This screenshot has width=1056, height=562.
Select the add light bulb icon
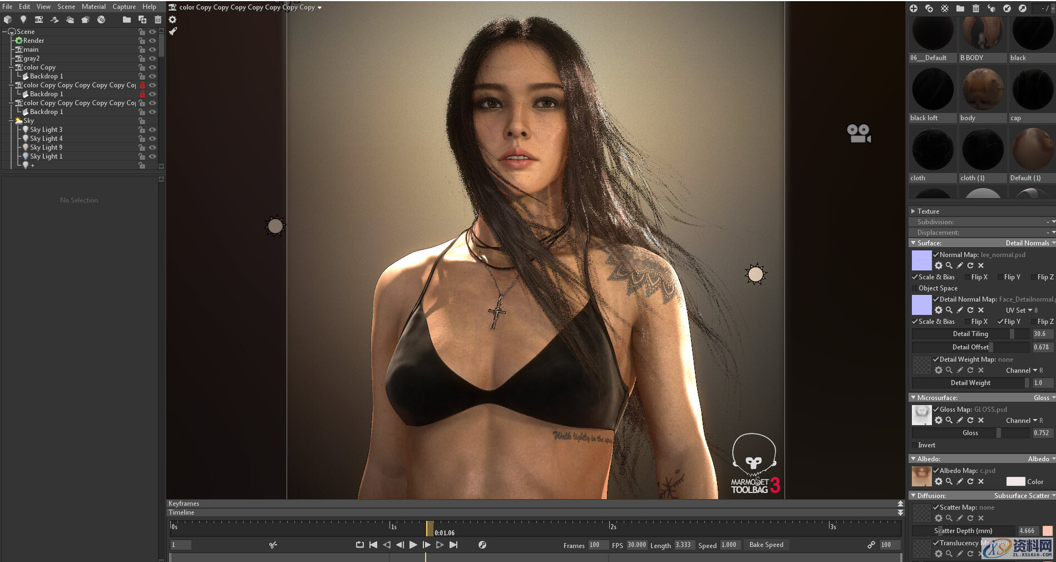pos(23,20)
